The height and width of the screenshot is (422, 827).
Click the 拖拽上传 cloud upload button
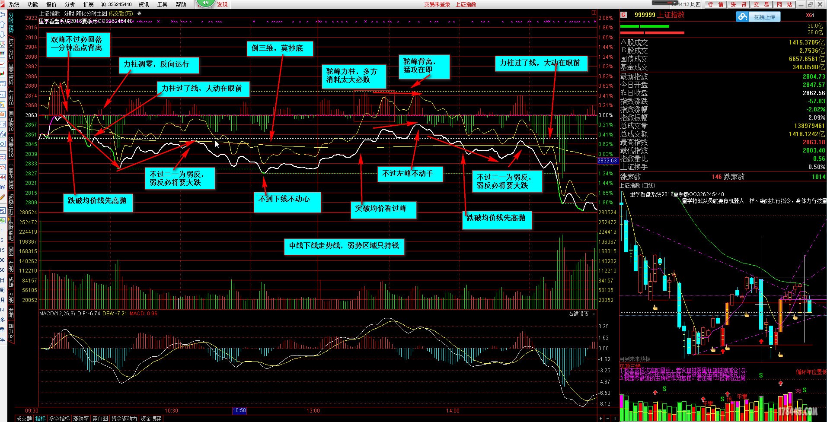pos(758,17)
